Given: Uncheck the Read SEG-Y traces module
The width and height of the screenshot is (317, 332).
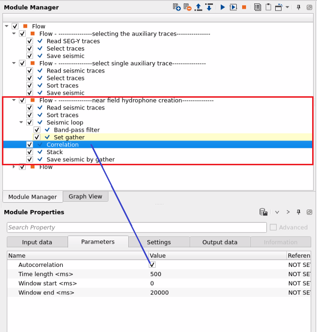Looking at the screenshot, I should coord(30,41).
